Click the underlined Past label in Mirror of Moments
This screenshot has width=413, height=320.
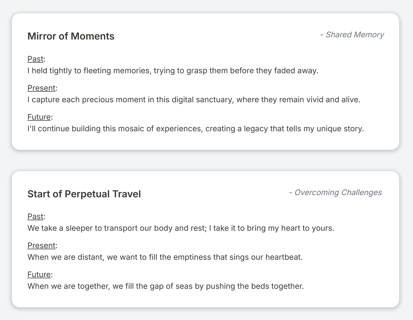pyautogui.click(x=35, y=59)
